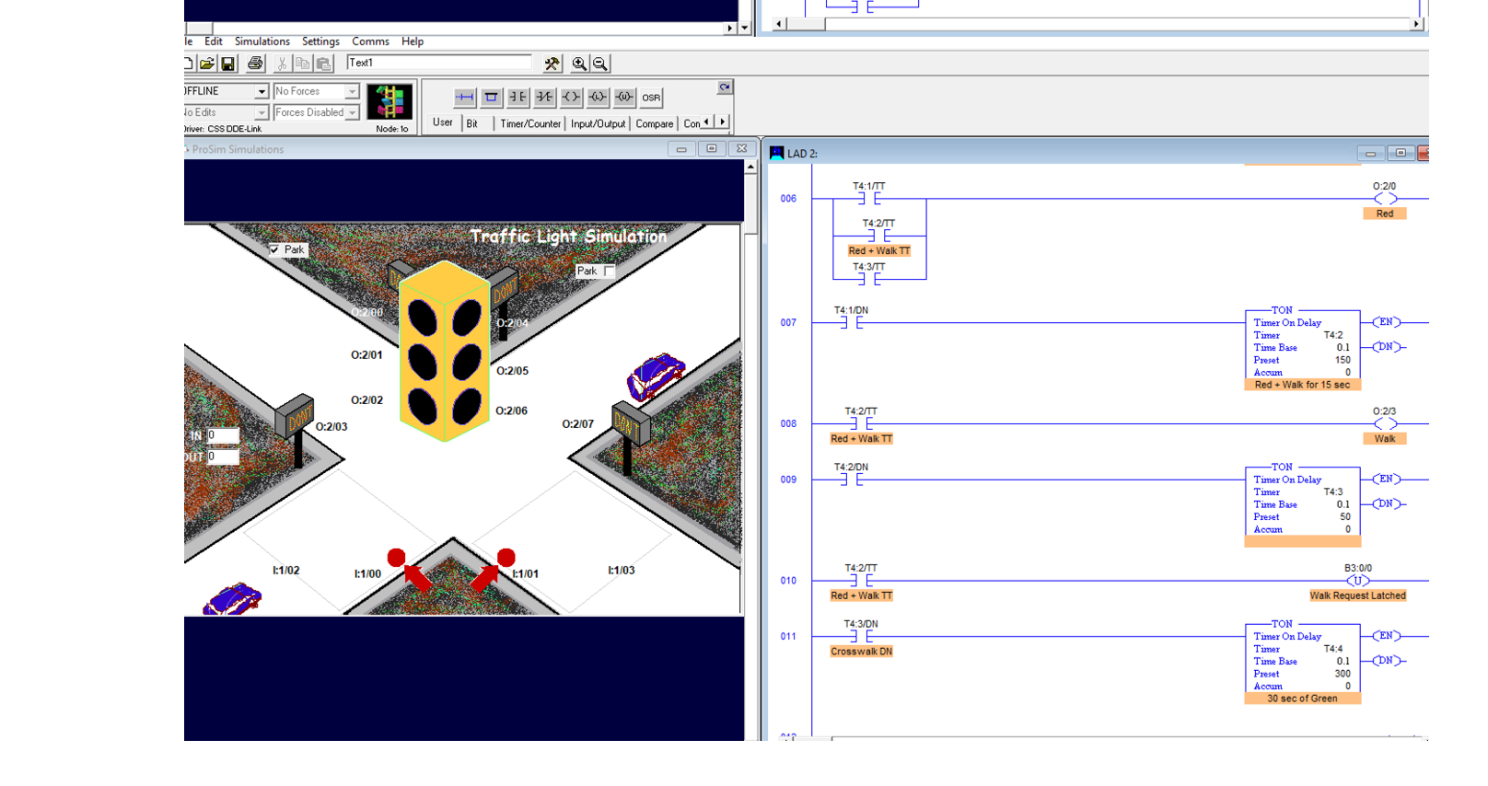Open a file with the folder icon
1488x786 pixels.
(207, 64)
